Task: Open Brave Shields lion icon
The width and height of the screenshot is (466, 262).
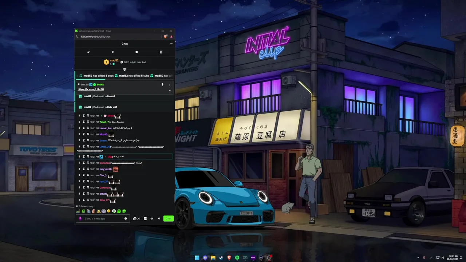Action: pos(166,37)
